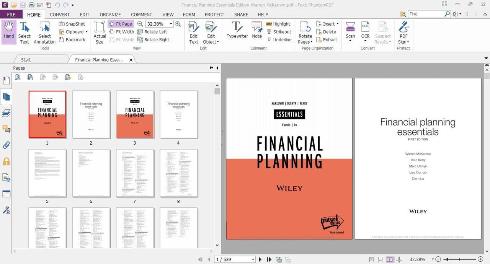Select page 2 thumbnail

(x=91, y=114)
